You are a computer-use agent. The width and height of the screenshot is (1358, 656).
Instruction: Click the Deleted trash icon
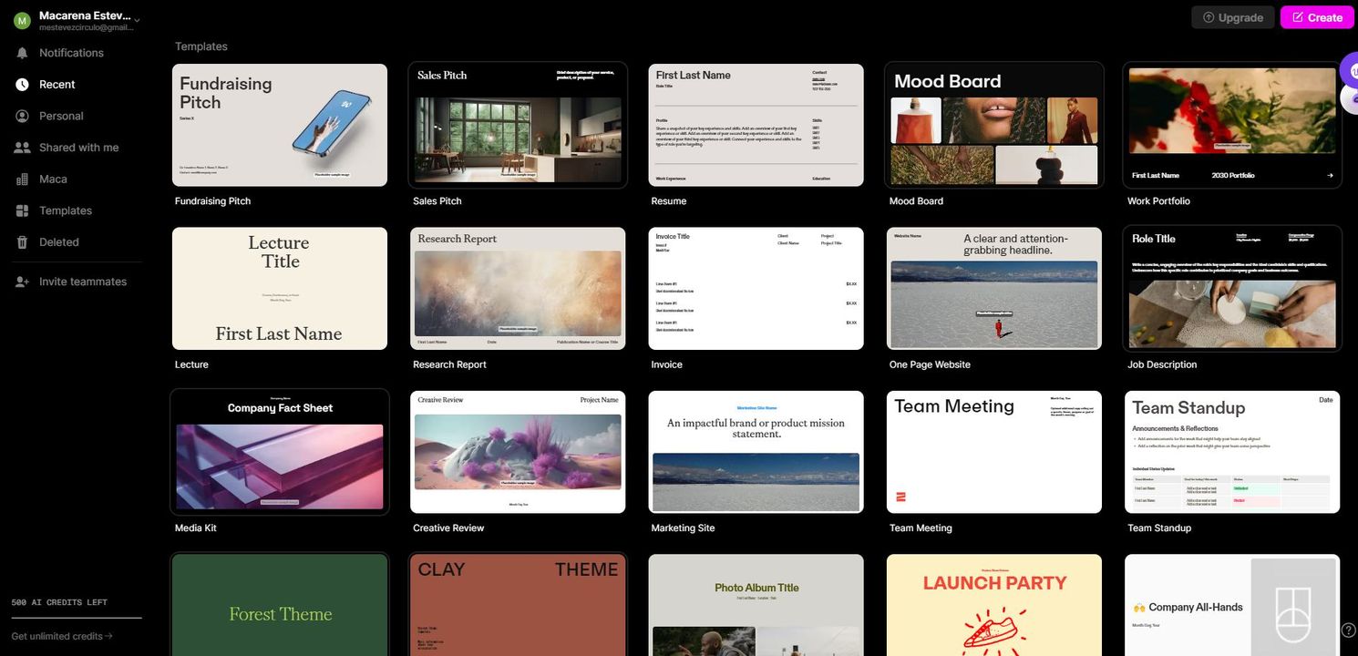(x=22, y=242)
